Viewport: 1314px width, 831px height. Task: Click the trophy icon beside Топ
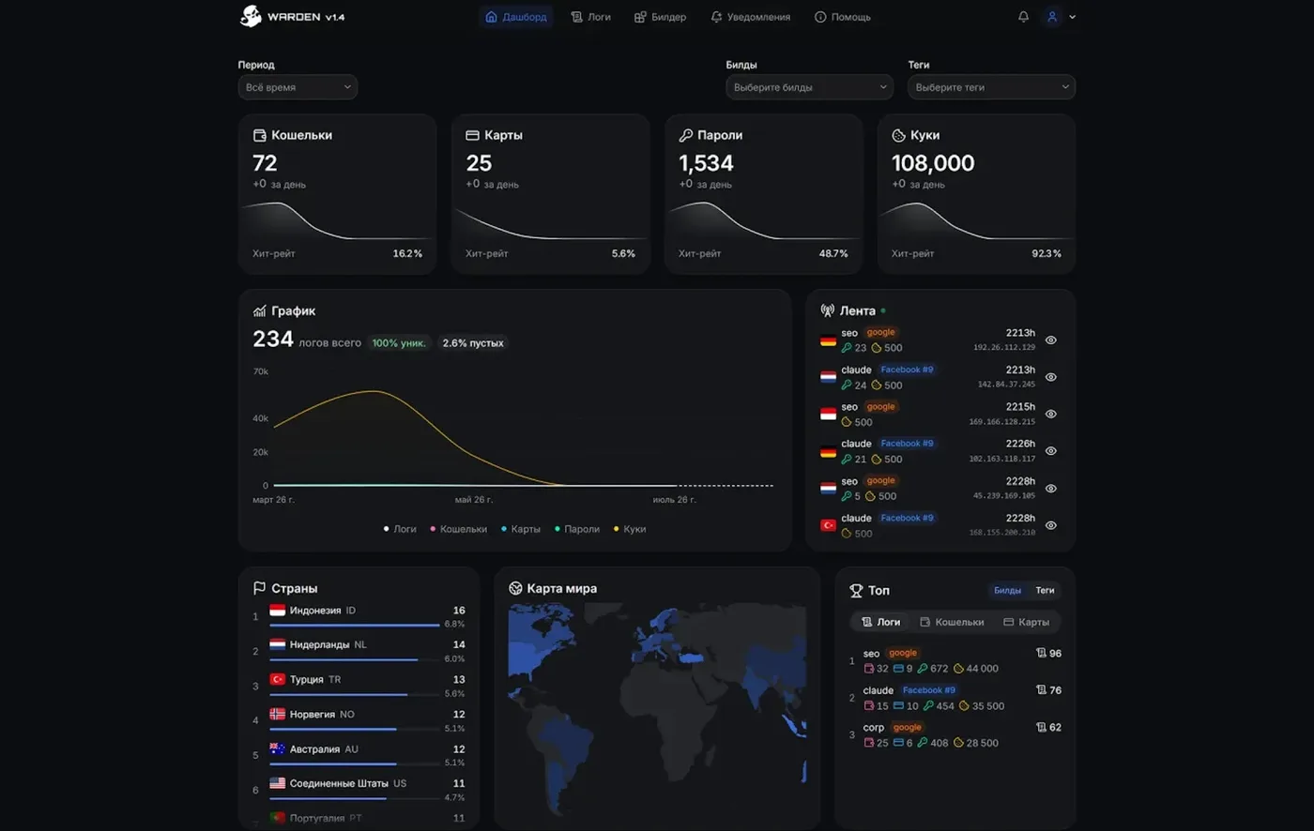pos(856,590)
